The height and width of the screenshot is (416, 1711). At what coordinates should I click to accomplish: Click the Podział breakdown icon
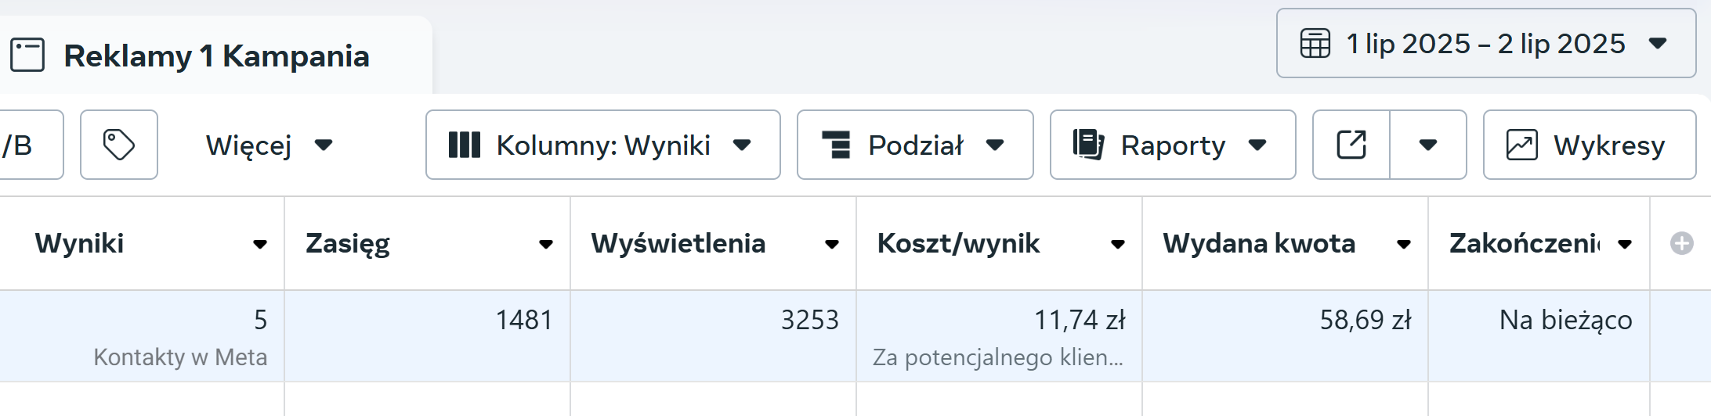(836, 145)
